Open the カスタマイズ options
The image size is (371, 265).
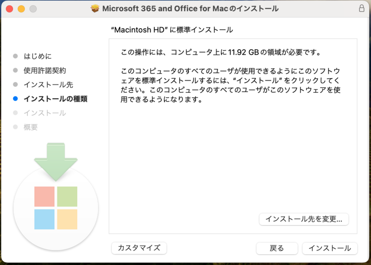(139, 248)
